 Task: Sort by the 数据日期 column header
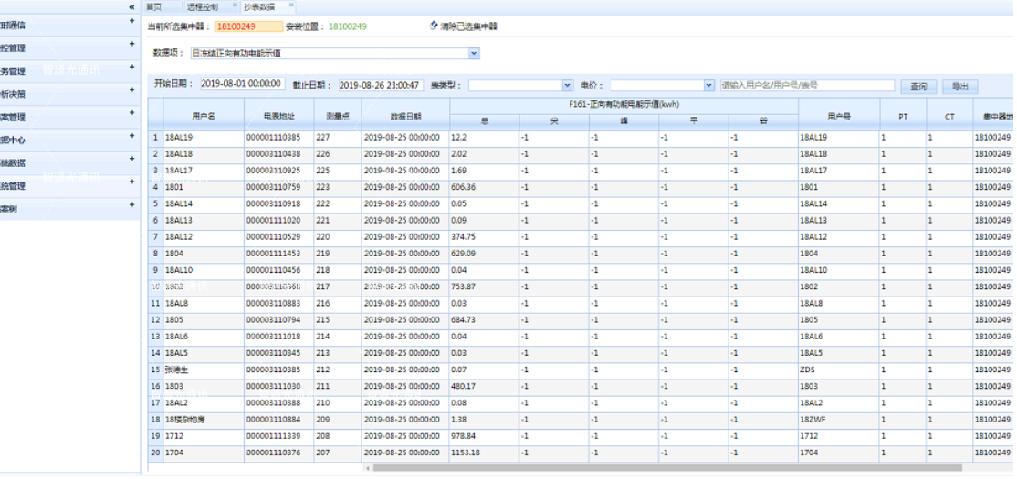pos(405,116)
